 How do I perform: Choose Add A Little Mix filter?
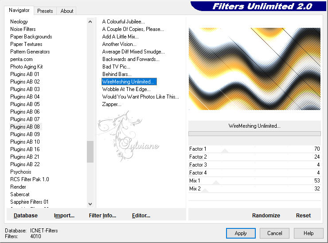[120, 37]
